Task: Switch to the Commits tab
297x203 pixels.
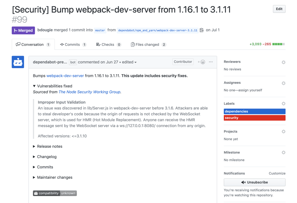Action: click(73, 45)
